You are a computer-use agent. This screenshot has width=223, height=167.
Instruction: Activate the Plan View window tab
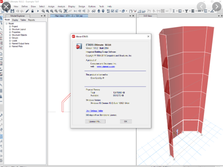[69, 16]
